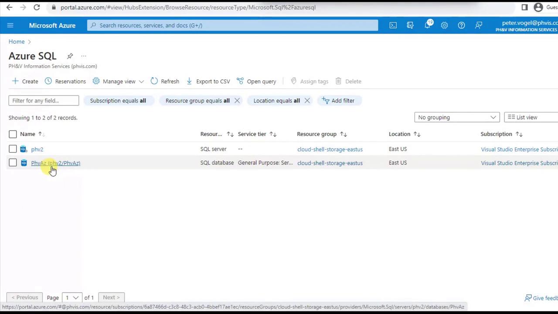Viewport: 558px width, 314px height.
Task: Click the phv2 SQL server icon
Action: pyautogui.click(x=24, y=149)
